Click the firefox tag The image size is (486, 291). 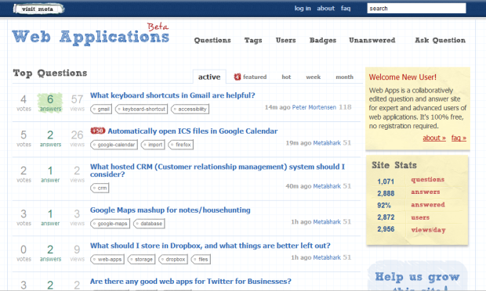pos(181,145)
